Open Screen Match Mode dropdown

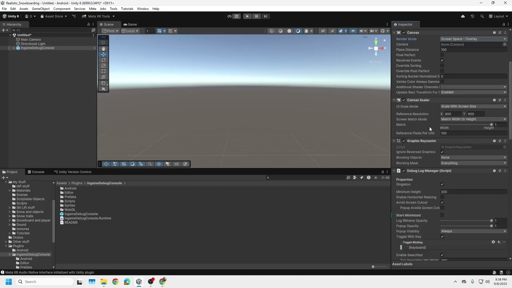click(x=474, y=119)
